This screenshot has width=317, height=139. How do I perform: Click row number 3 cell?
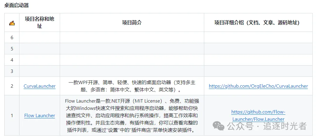(12, 71)
